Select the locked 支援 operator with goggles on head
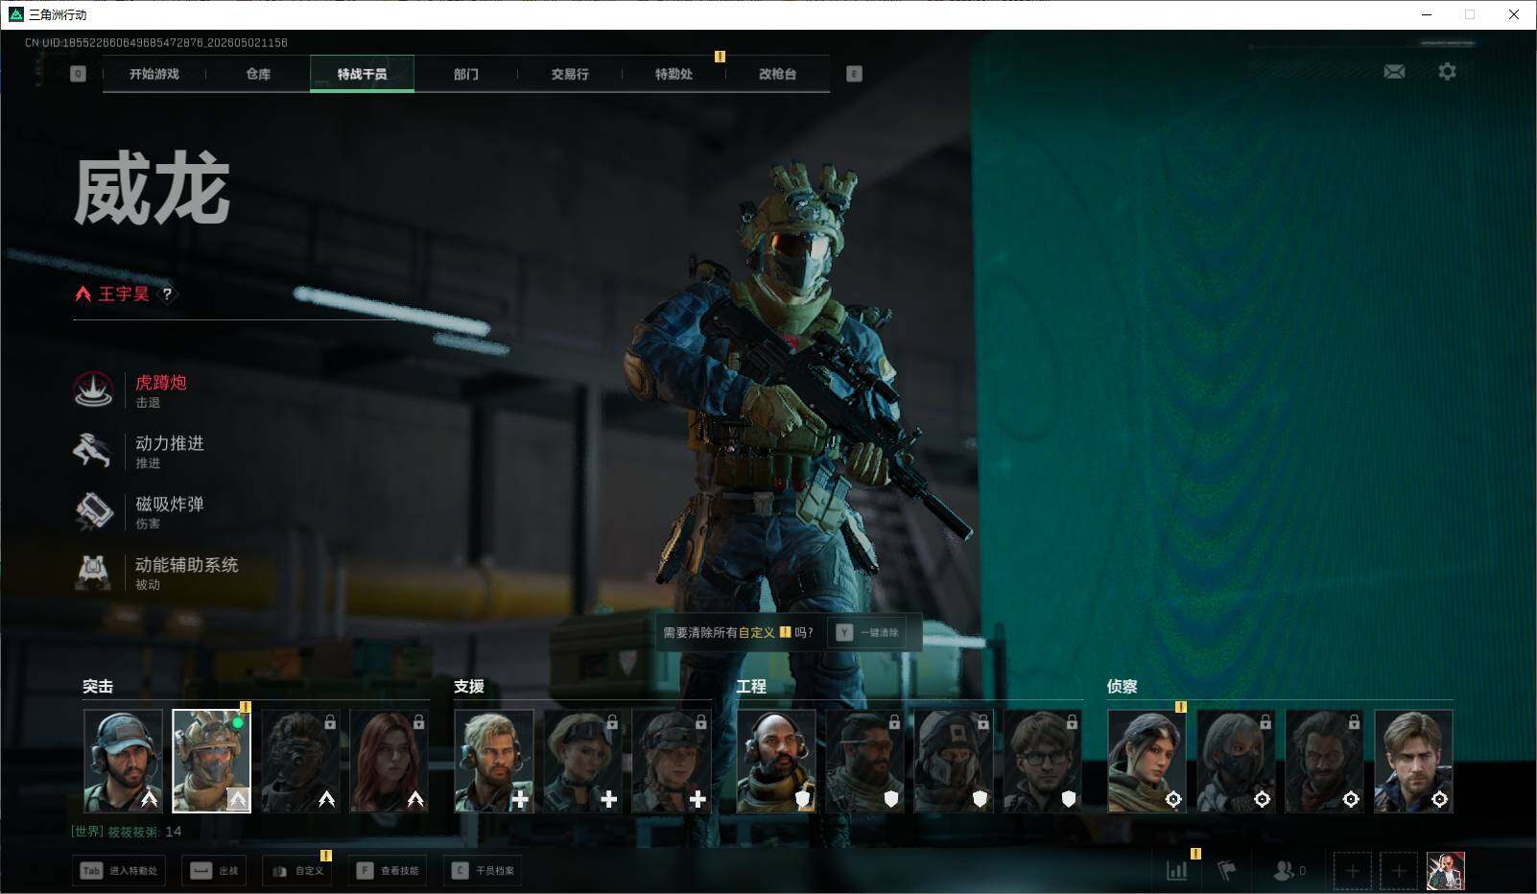This screenshot has width=1537, height=894. [x=582, y=761]
